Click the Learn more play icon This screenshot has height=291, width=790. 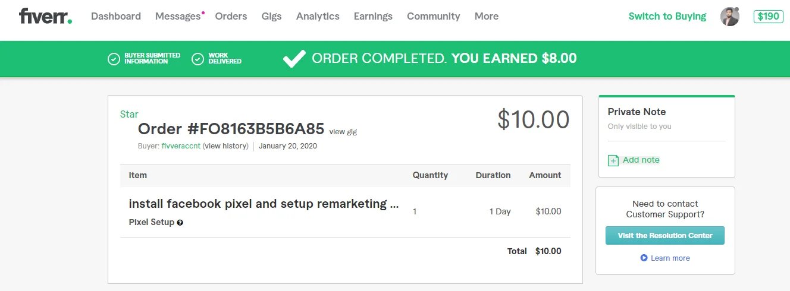click(644, 258)
